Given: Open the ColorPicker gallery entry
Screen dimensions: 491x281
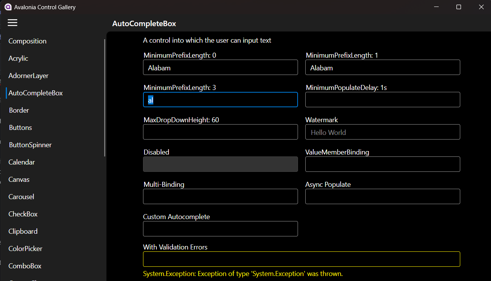Looking at the screenshot, I should click(25, 248).
